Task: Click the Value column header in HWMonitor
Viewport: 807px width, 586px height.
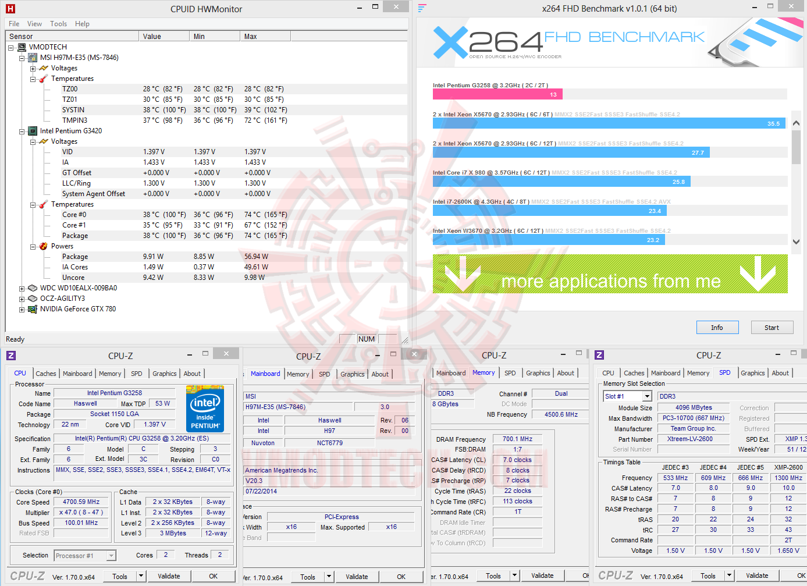Action: tap(165, 36)
